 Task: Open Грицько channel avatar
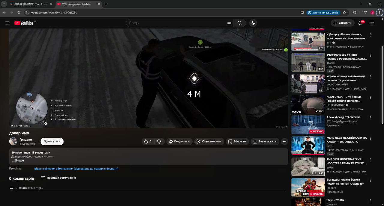click(13, 141)
